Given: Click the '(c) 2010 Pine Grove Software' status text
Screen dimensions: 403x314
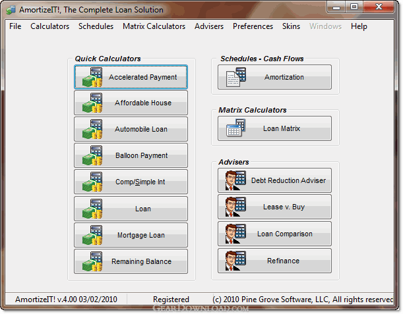Looking at the screenshot, I should pyautogui.click(x=303, y=300).
